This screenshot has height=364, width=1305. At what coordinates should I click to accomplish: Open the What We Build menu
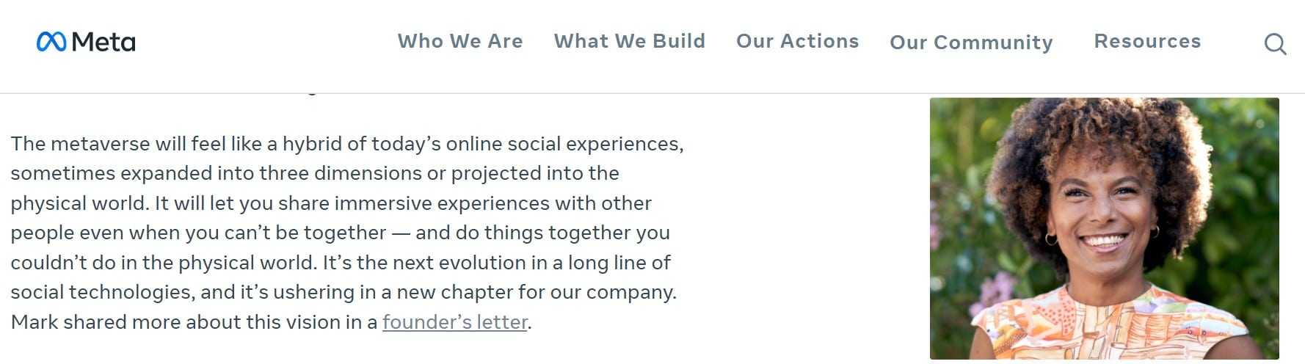(629, 41)
